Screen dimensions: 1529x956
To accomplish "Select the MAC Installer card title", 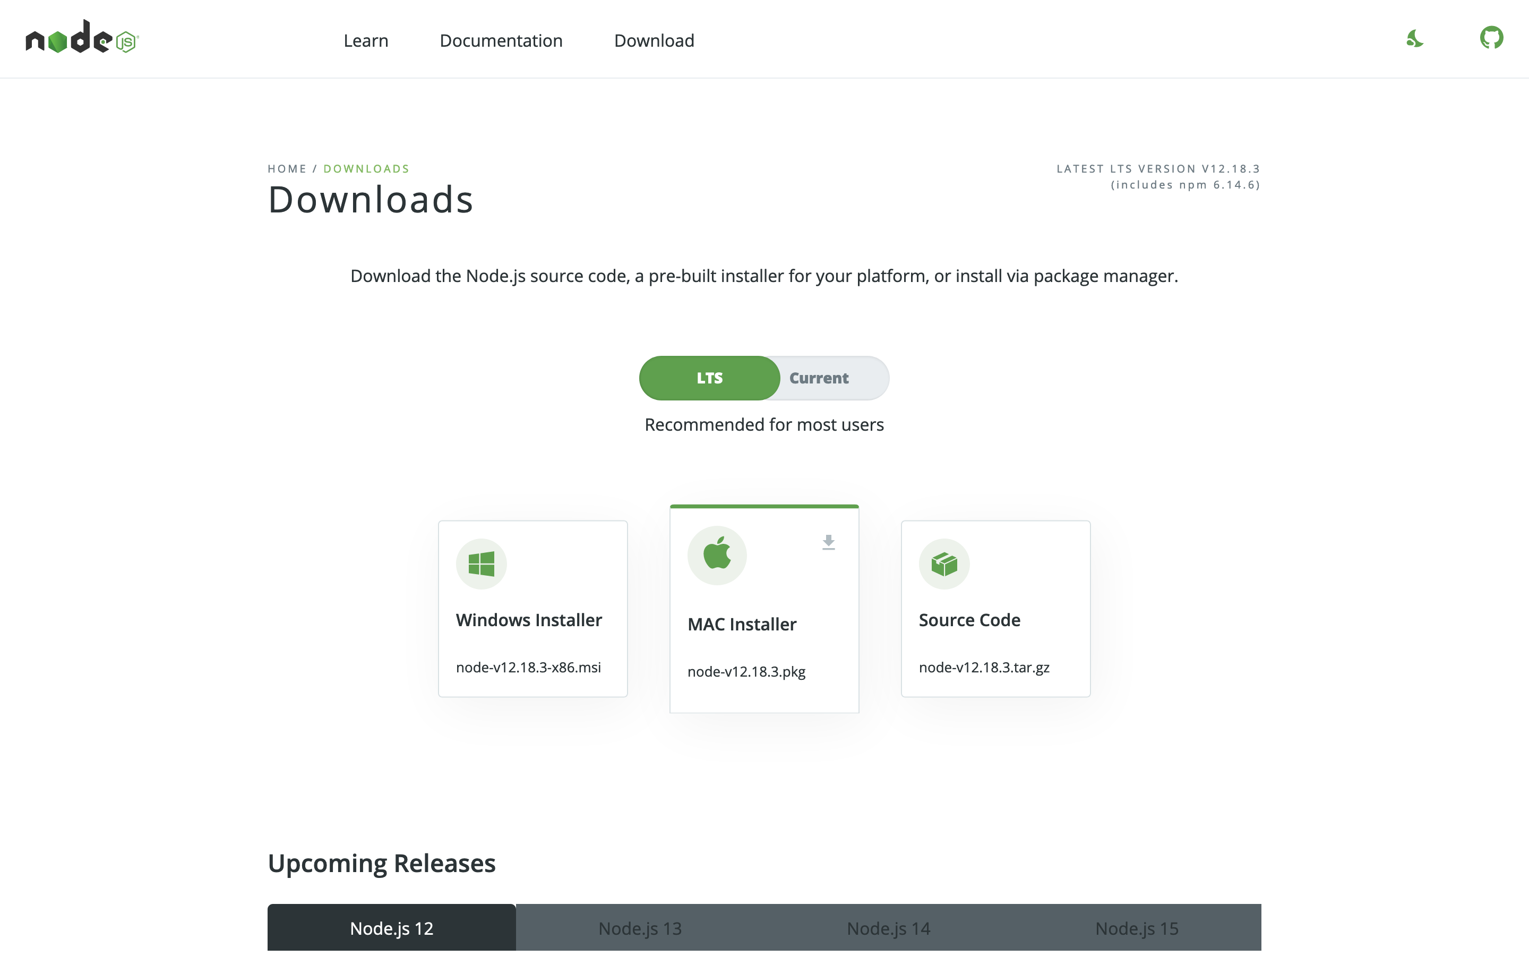I will (742, 624).
